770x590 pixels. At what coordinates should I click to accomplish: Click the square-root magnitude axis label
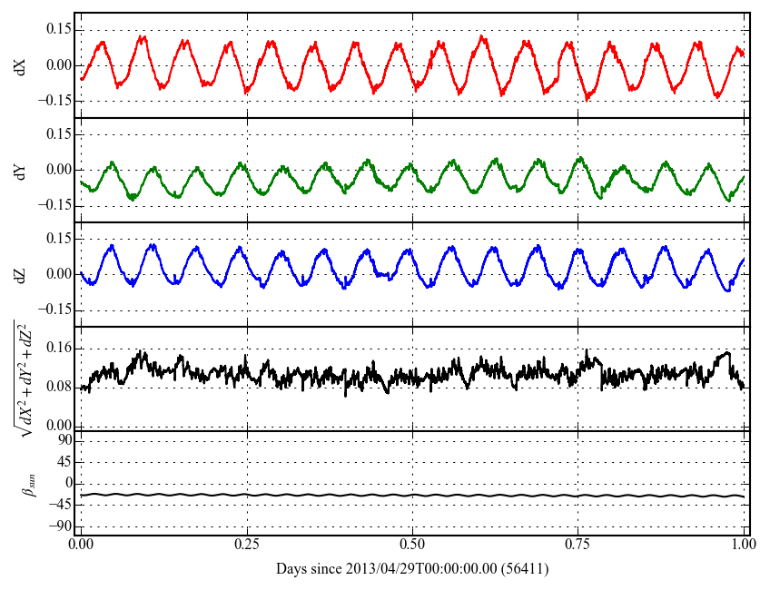pos(20,378)
